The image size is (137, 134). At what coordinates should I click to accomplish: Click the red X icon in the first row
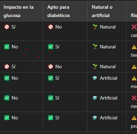pyautogui.click(x=134, y=27)
